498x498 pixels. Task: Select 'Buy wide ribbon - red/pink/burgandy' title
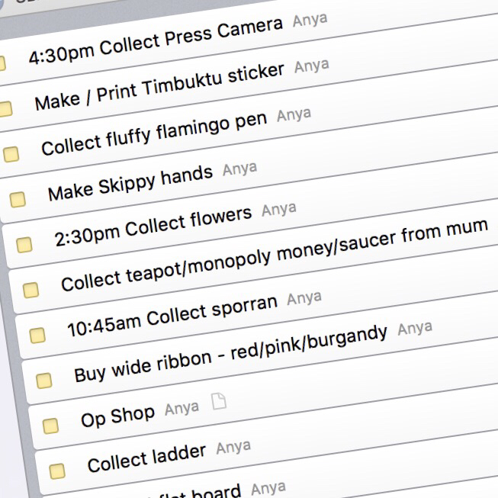coord(231,354)
